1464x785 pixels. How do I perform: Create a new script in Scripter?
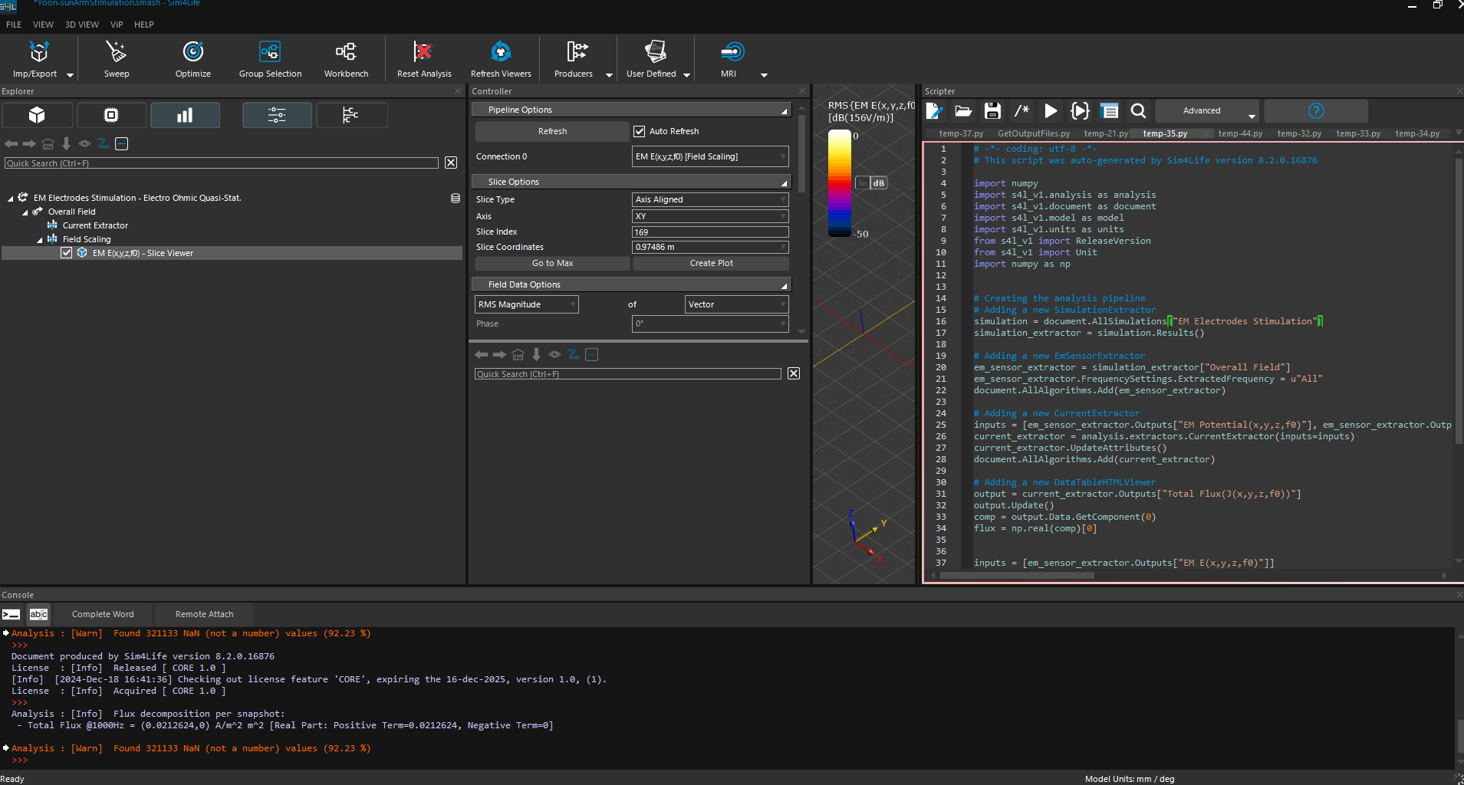(934, 111)
